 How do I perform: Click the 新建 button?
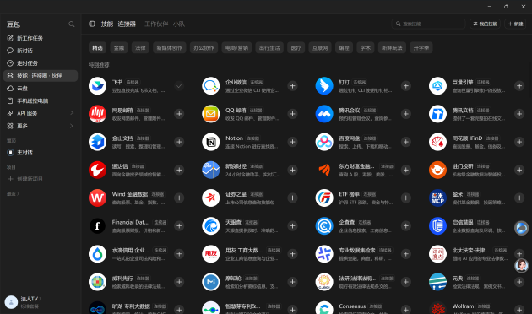coord(515,24)
